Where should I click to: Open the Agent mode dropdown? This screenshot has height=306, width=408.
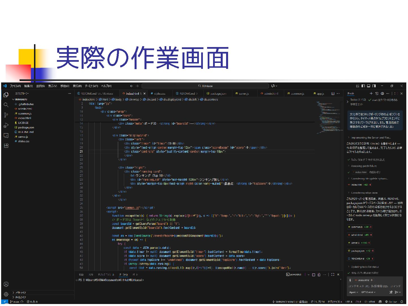354,292
